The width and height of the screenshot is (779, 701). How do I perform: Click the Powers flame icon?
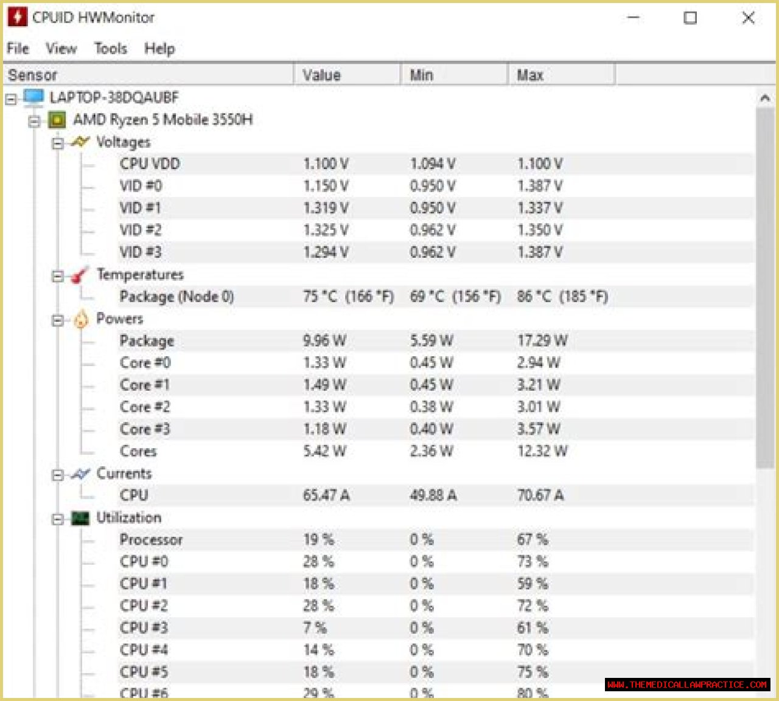point(81,319)
